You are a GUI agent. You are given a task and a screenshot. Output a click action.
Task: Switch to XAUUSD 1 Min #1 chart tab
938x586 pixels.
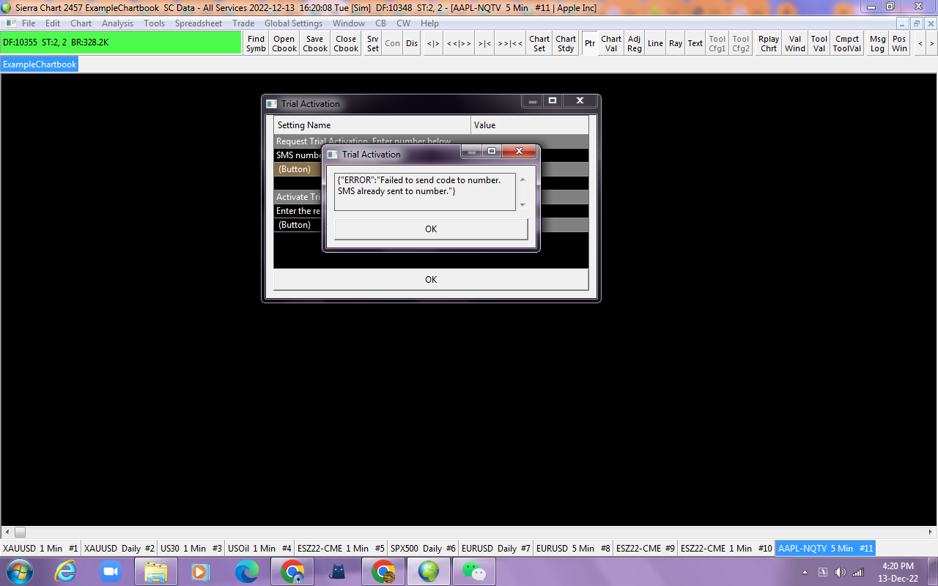click(40, 548)
